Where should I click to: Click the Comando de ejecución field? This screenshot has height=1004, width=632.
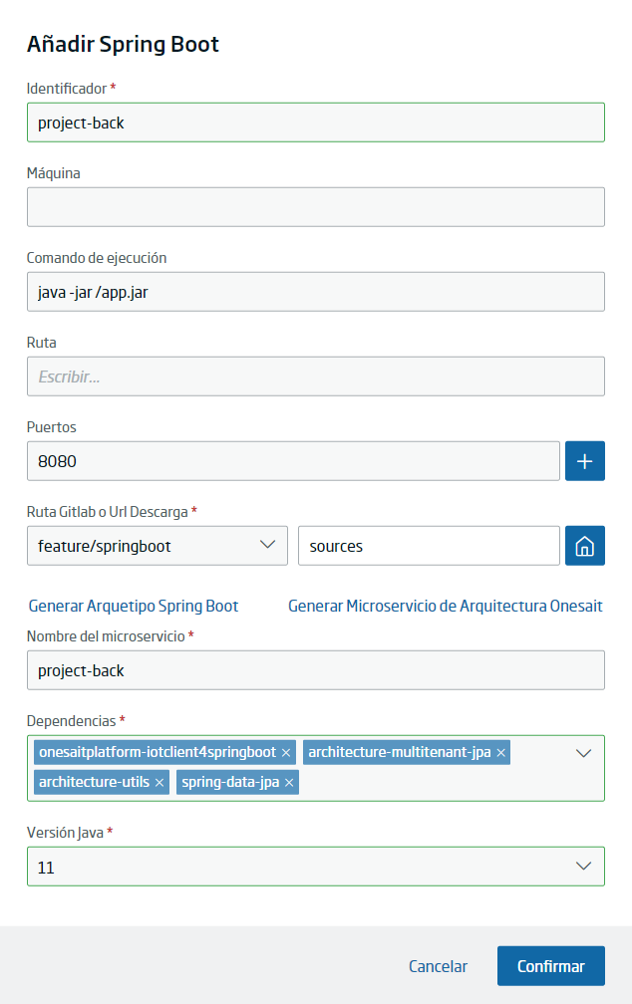pos(315,291)
